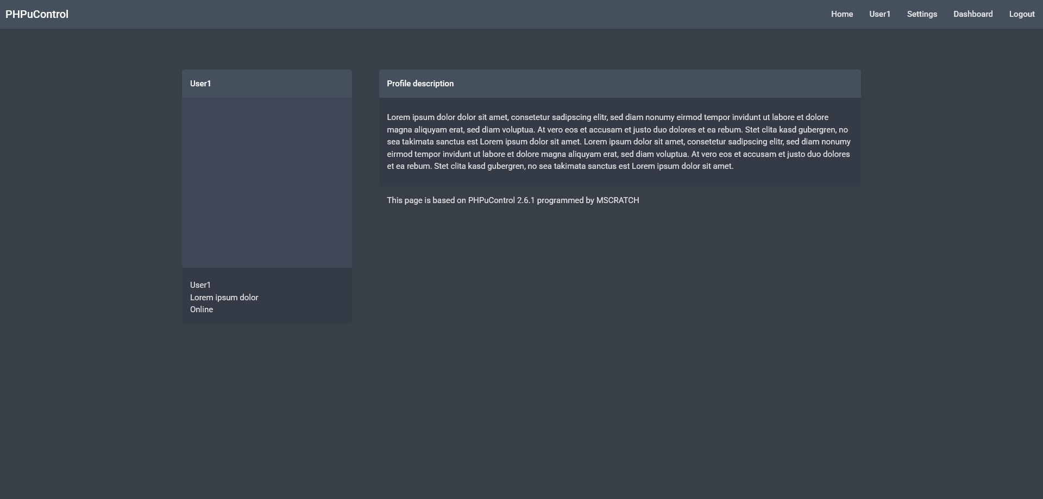Click "MSCRATCH" in the footer
1043x499 pixels.
point(617,200)
